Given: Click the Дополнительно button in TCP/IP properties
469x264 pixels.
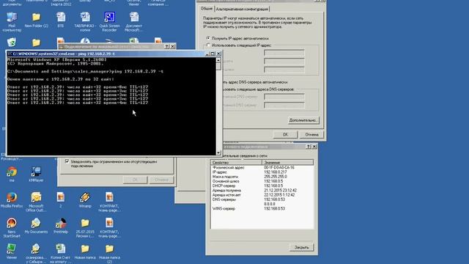Looking at the screenshot, I should point(303,120).
